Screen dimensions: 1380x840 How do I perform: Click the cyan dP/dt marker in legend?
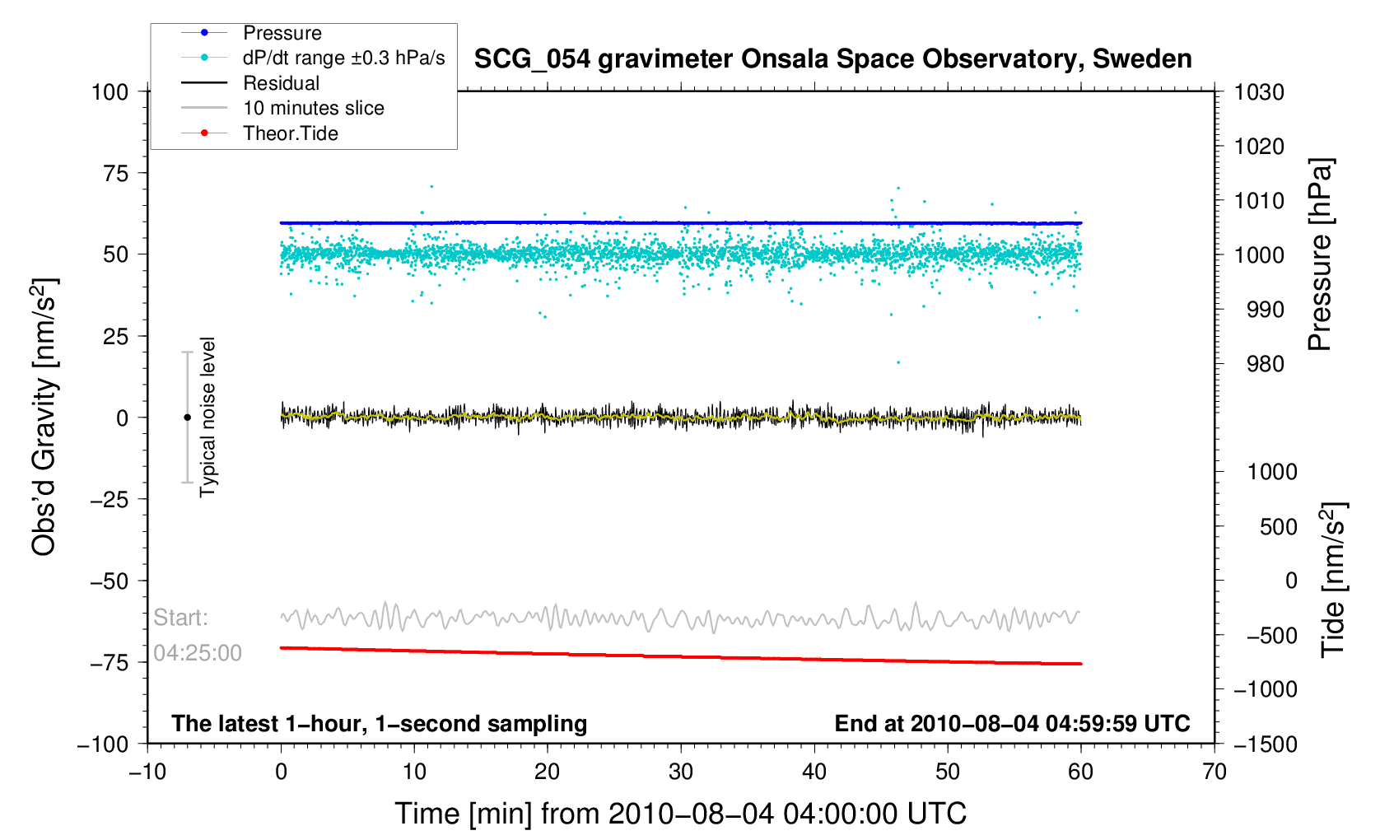[x=204, y=58]
